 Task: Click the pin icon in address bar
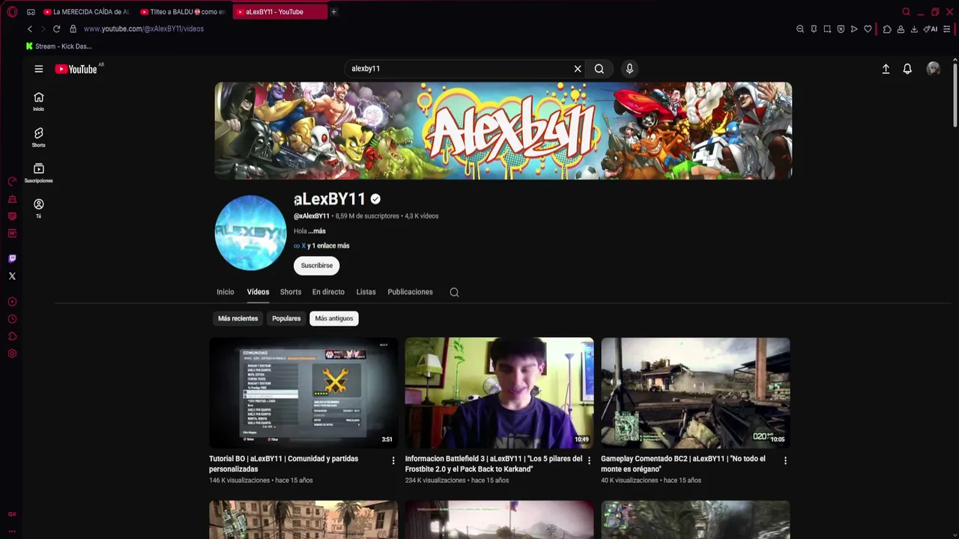tap(814, 29)
